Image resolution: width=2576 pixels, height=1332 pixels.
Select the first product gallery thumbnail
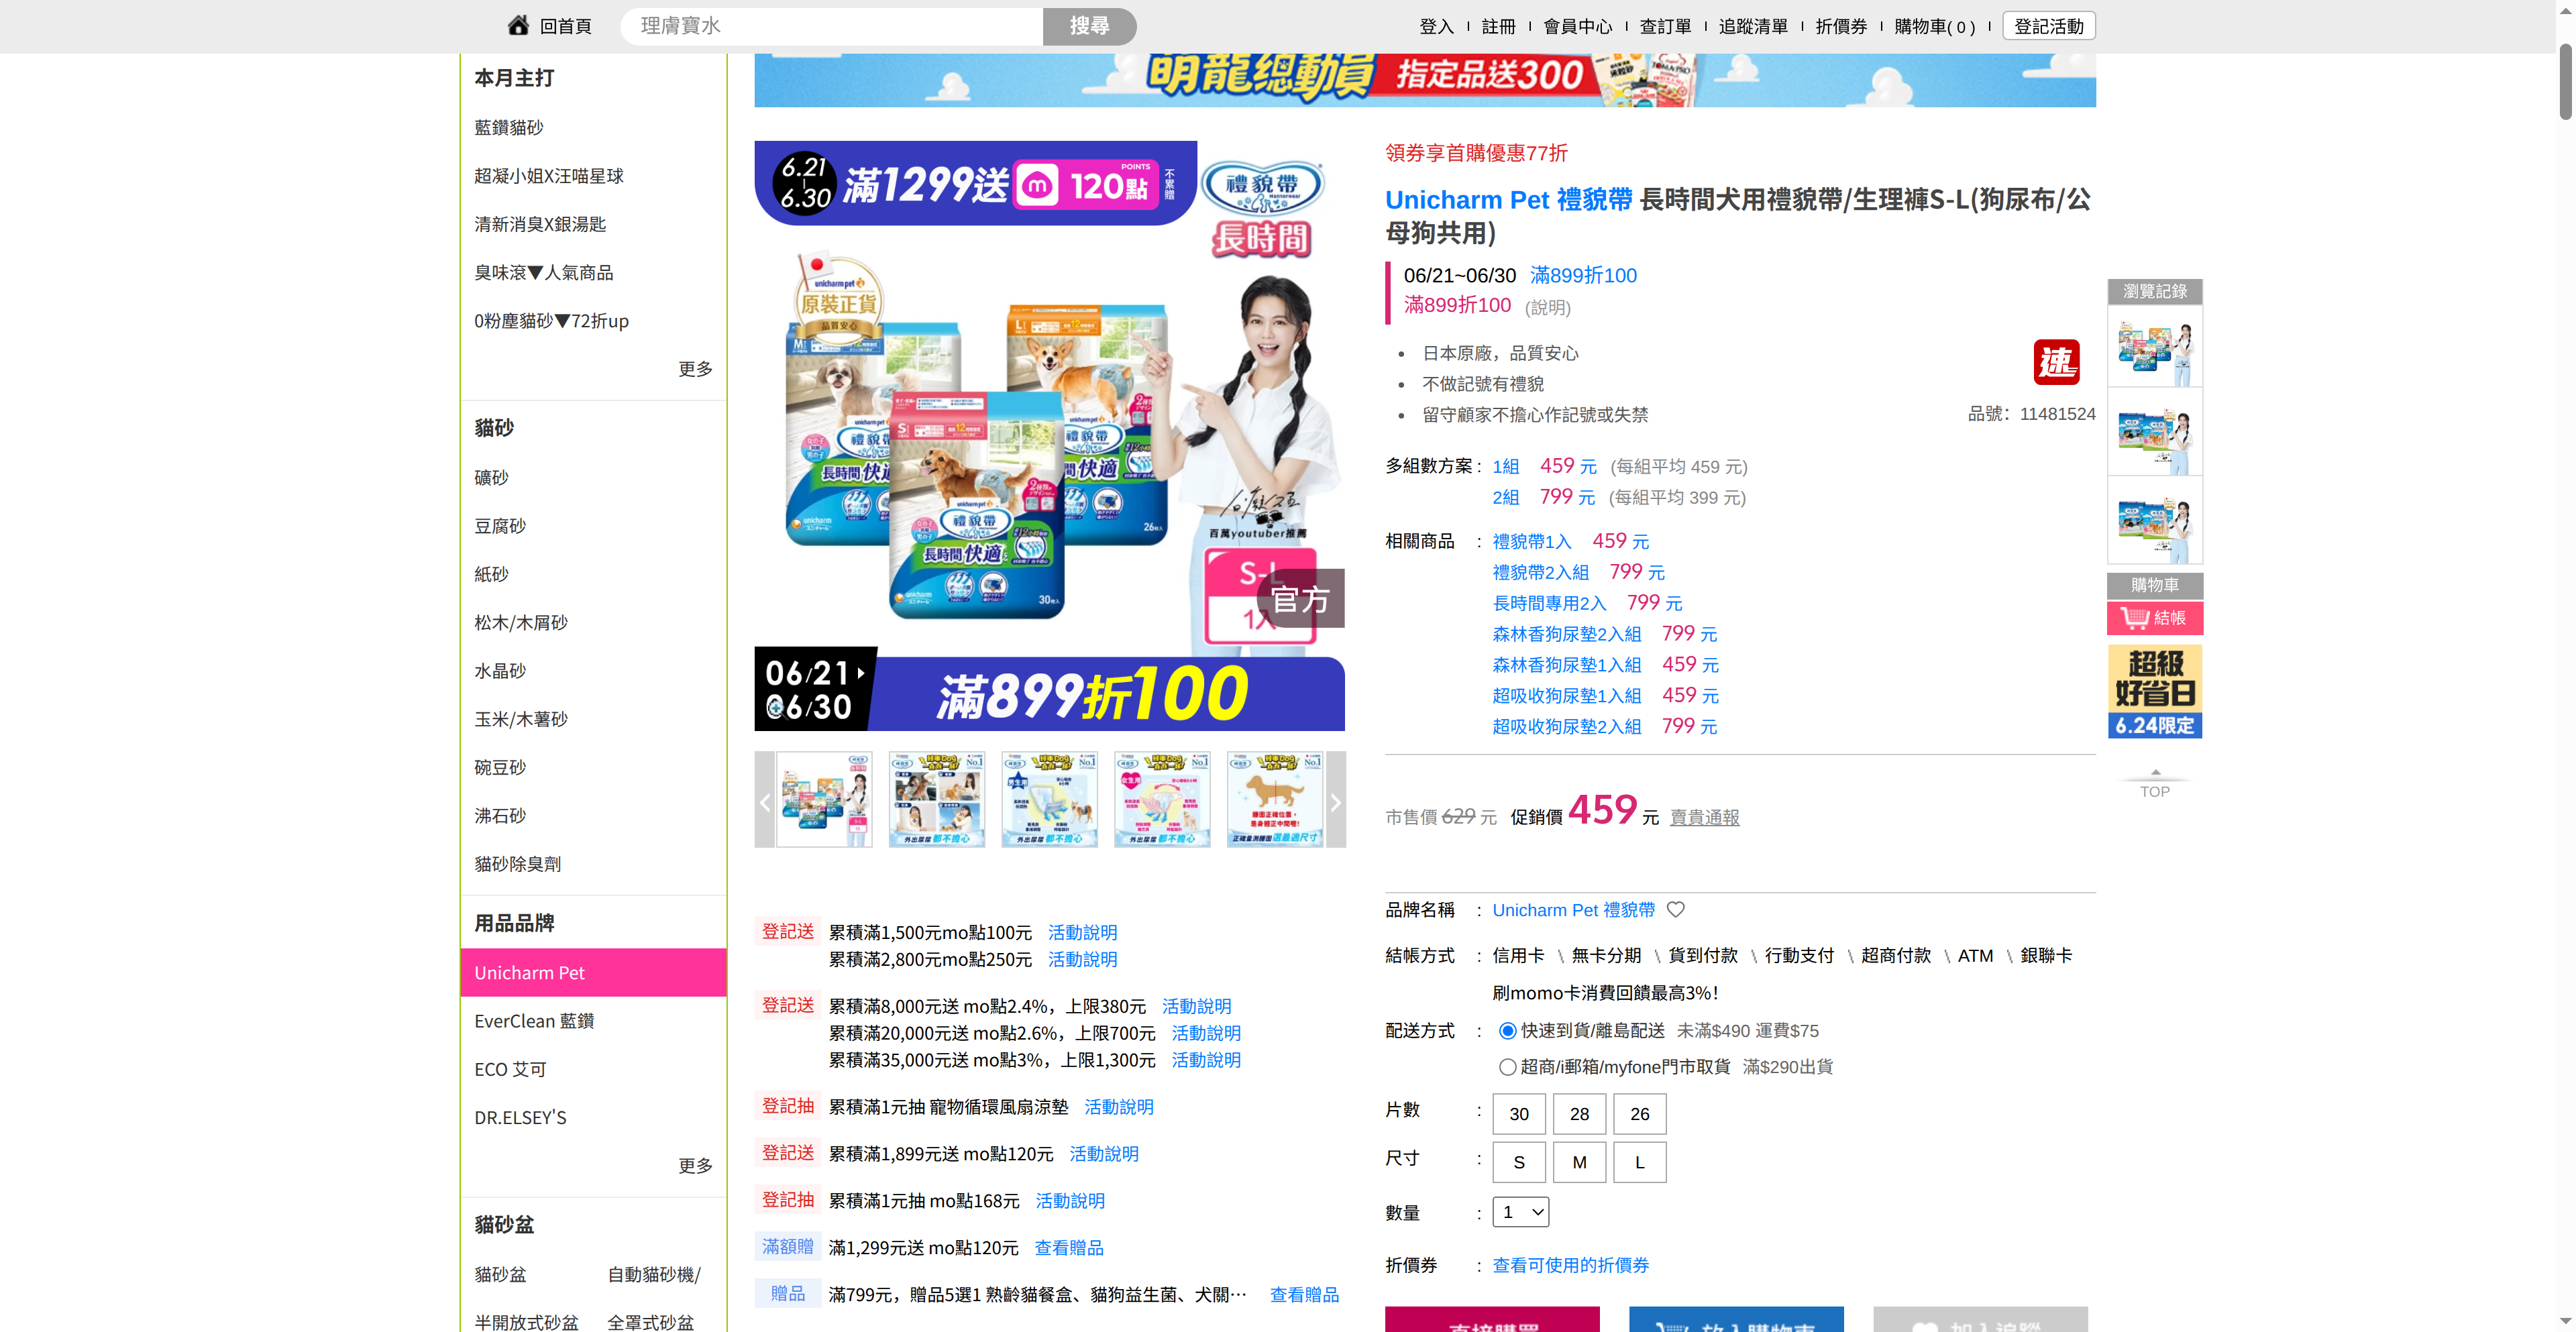click(x=824, y=800)
